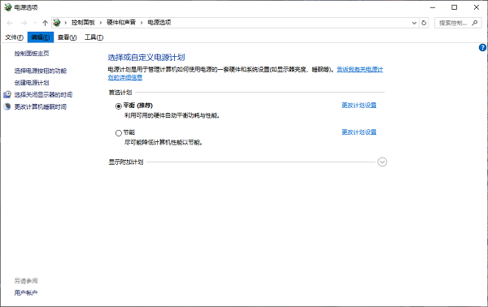Change plan settings for 节能 plan
Image resolution: width=488 pixels, height=307 pixels.
[x=359, y=132]
